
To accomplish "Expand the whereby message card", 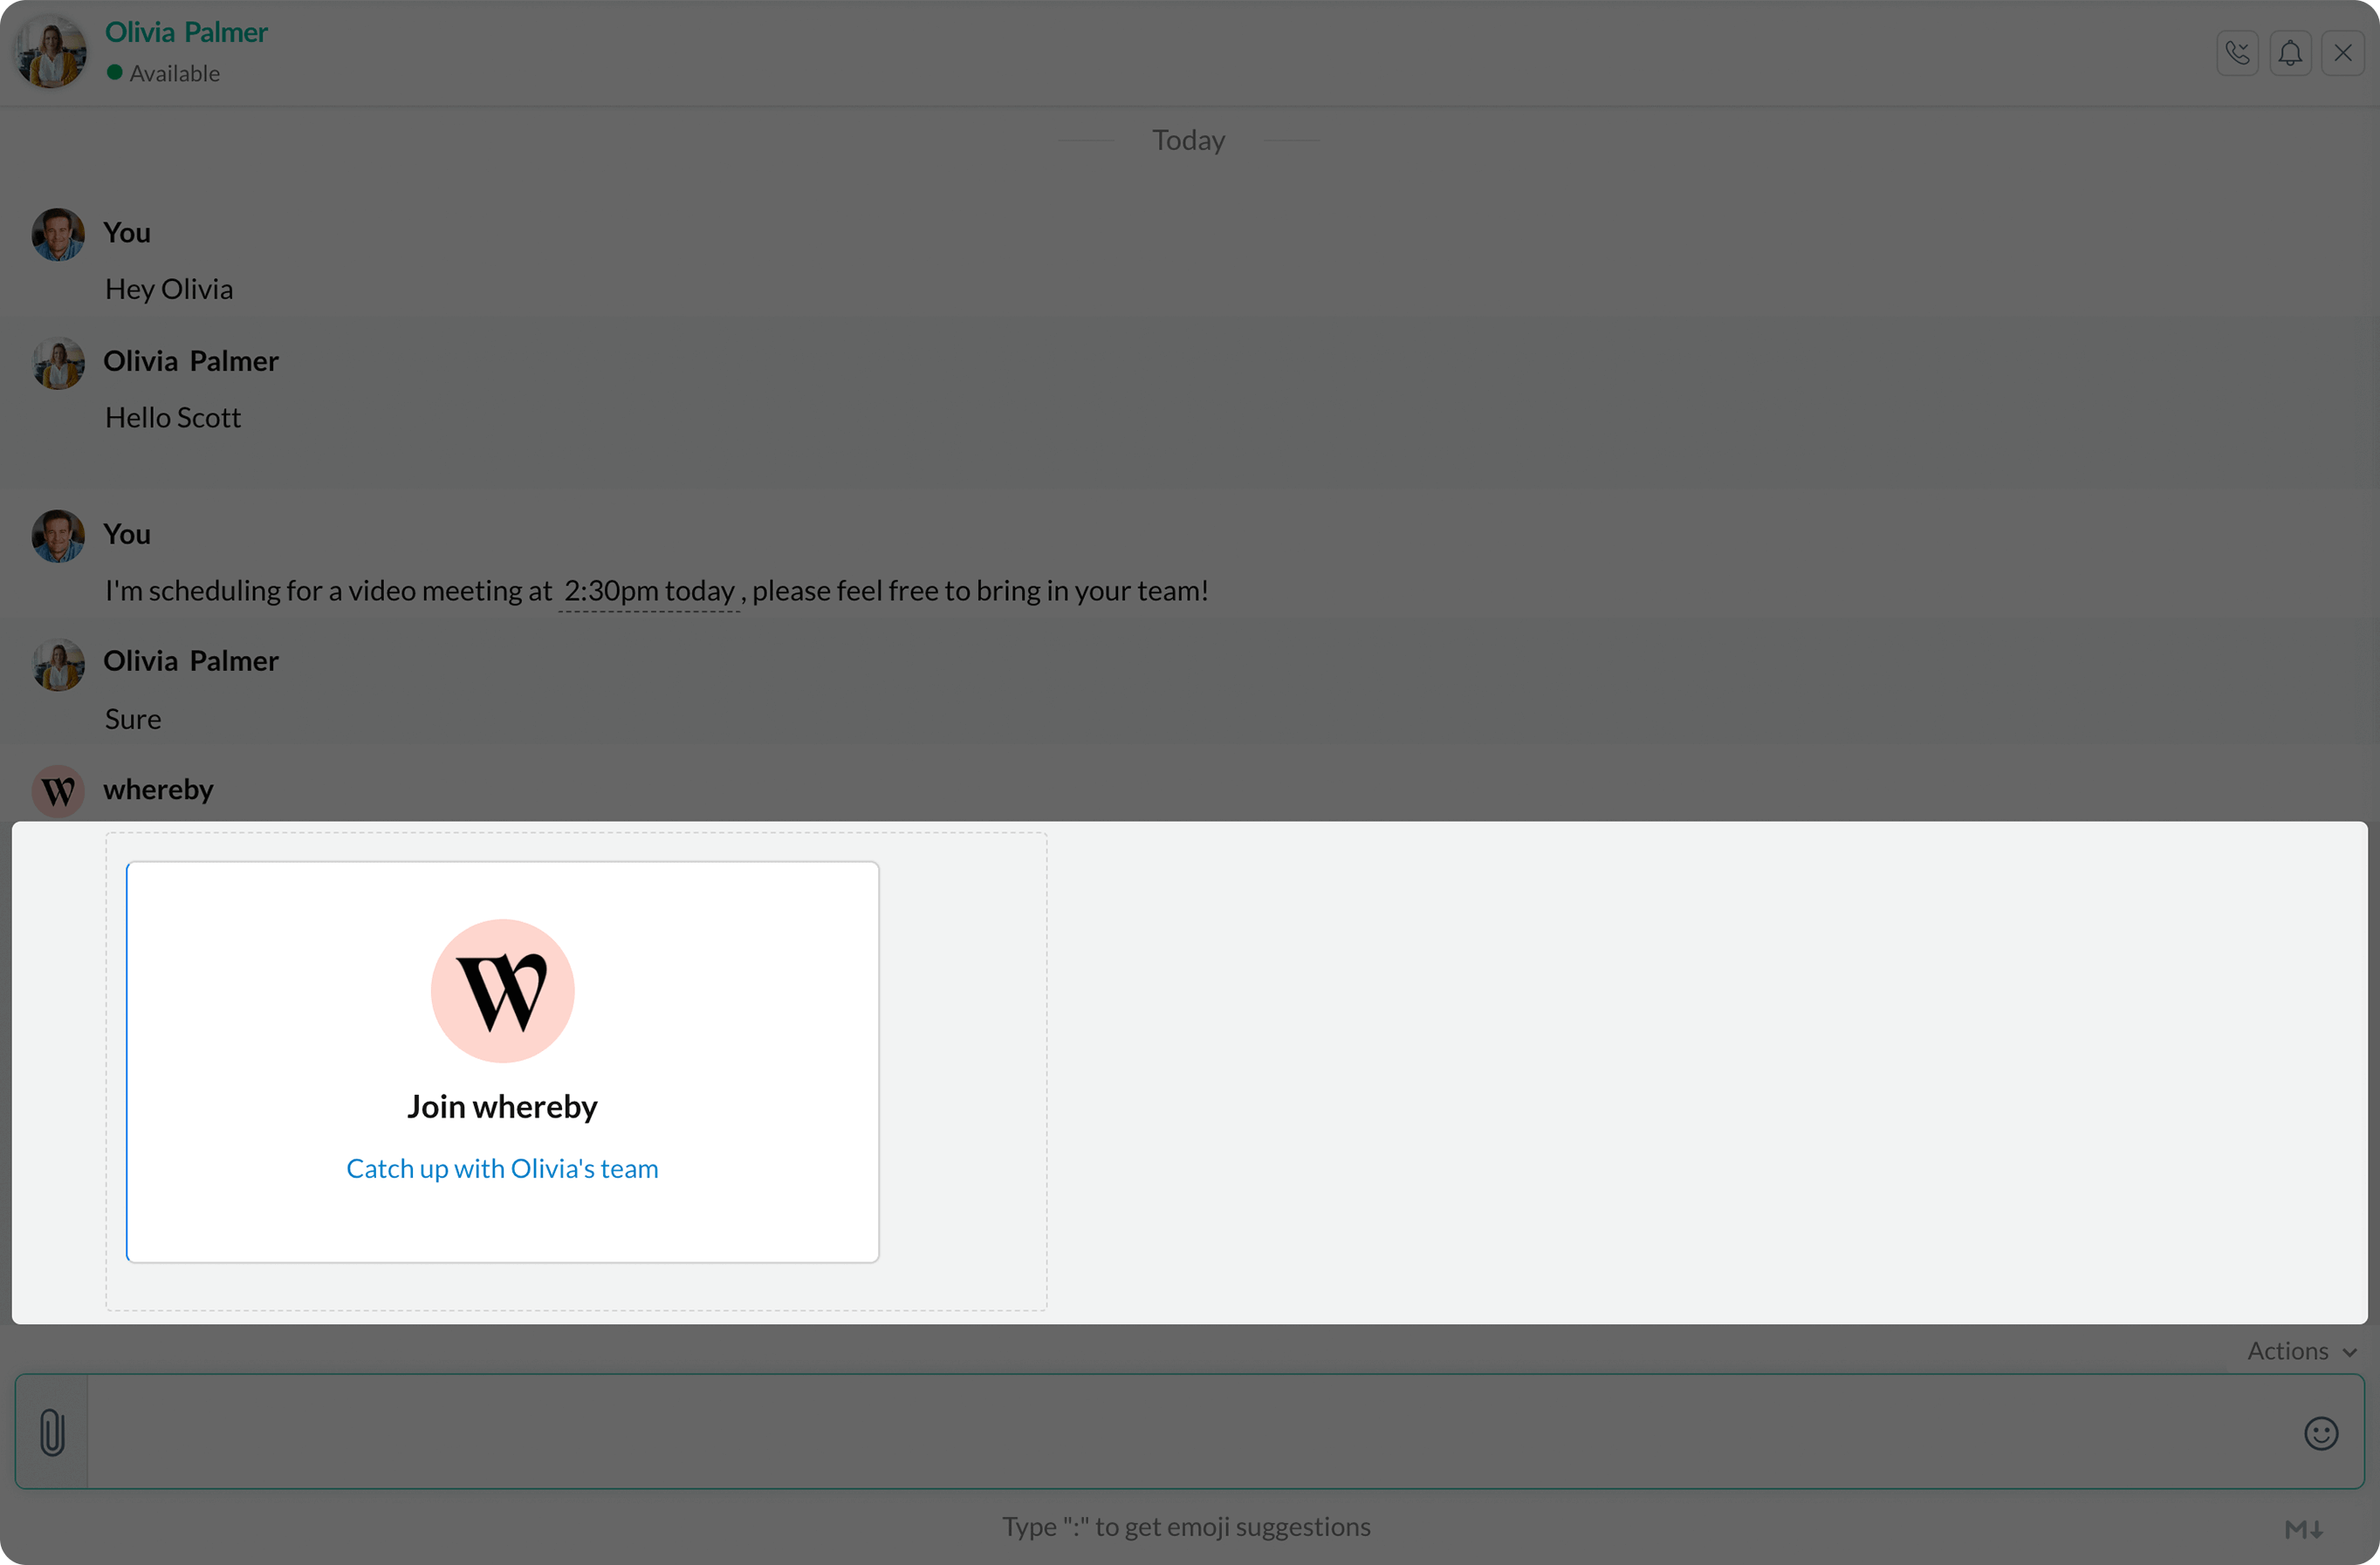I will [502, 1060].
